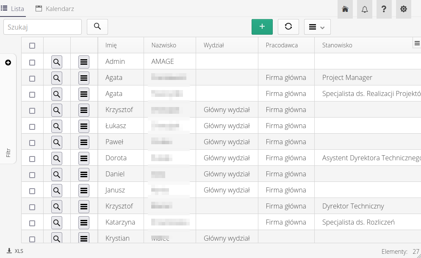
Task: Open the help question mark icon
Action: coord(384,9)
